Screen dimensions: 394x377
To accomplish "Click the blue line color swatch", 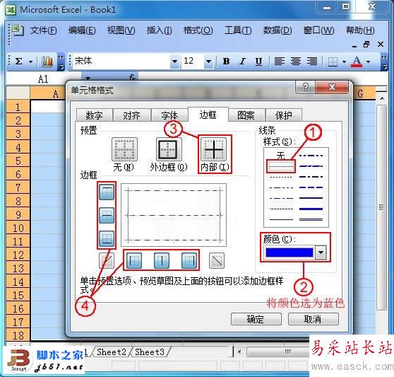I will 289,253.
